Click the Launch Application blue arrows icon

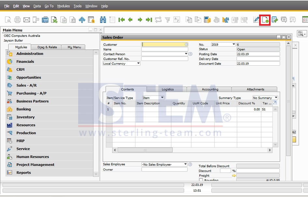click(82, 20)
